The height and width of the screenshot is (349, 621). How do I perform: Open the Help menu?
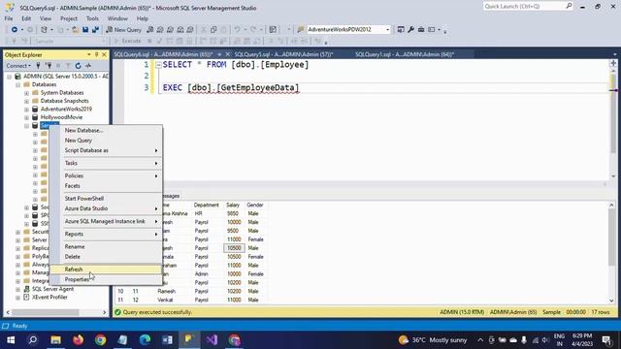pos(143,18)
